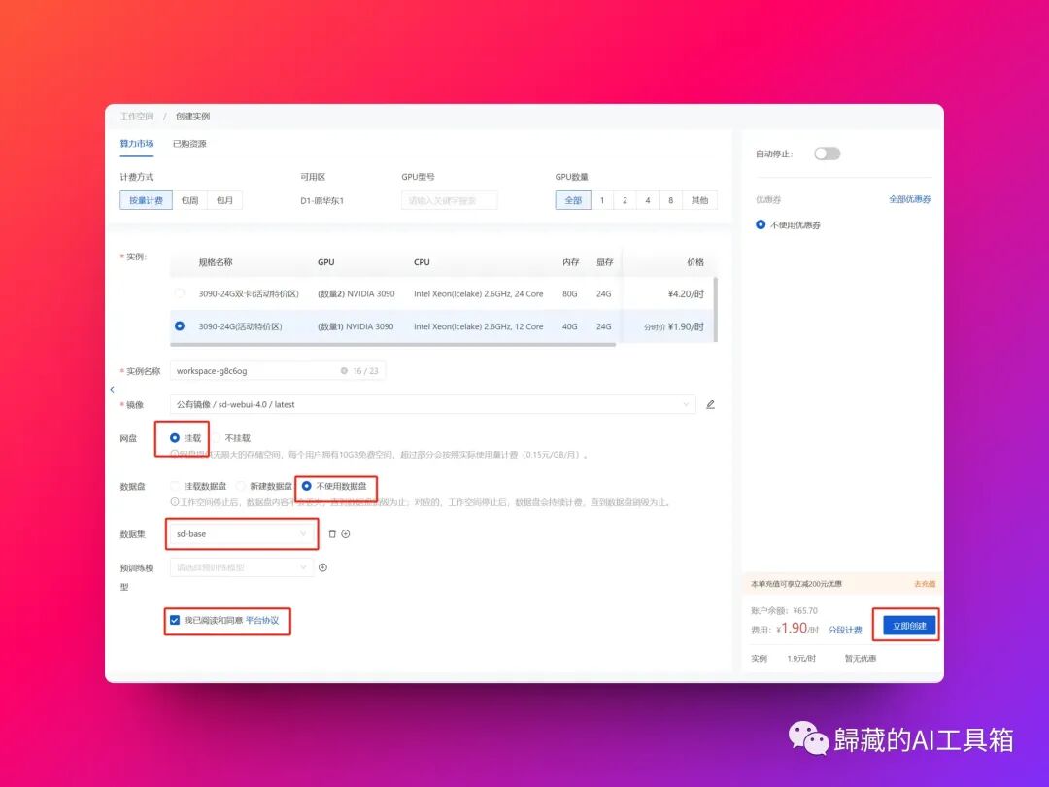Filter GPU数量 by 其他
1049x787 pixels.
tap(699, 200)
